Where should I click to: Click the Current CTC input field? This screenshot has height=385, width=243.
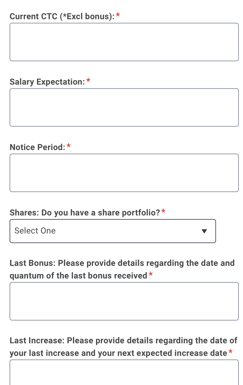[x=124, y=42]
